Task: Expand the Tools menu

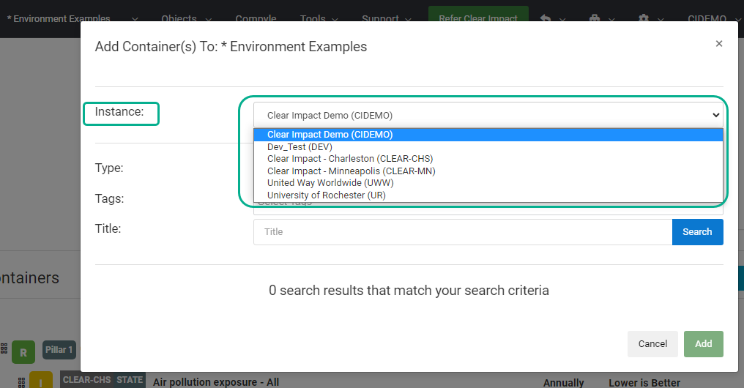Action: (319, 19)
